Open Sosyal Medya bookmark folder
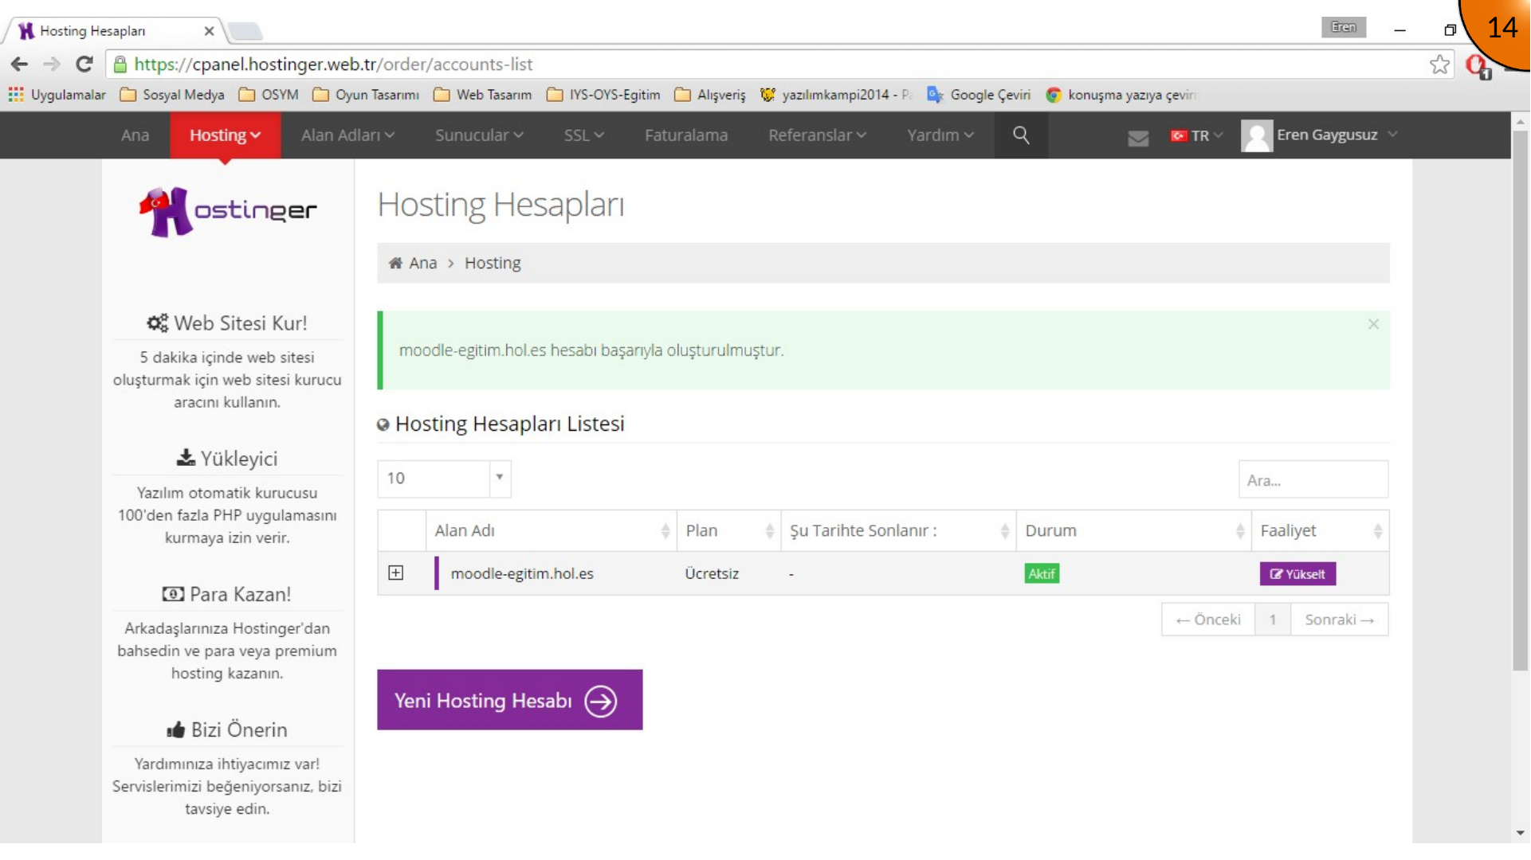Image resolution: width=1531 pixels, height=860 pixels. click(x=172, y=95)
